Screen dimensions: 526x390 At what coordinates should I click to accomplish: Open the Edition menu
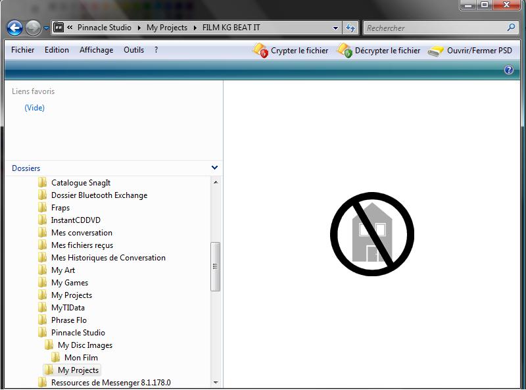pyautogui.click(x=57, y=50)
